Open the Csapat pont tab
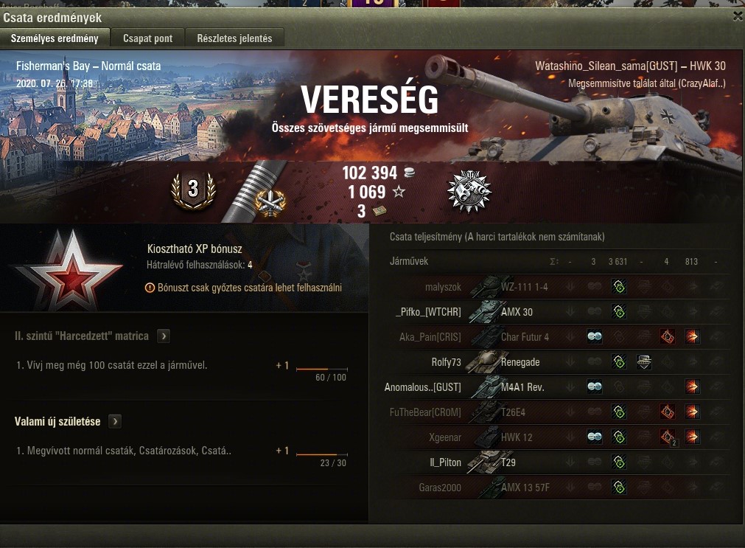Image resolution: width=745 pixels, height=548 pixels. [148, 38]
